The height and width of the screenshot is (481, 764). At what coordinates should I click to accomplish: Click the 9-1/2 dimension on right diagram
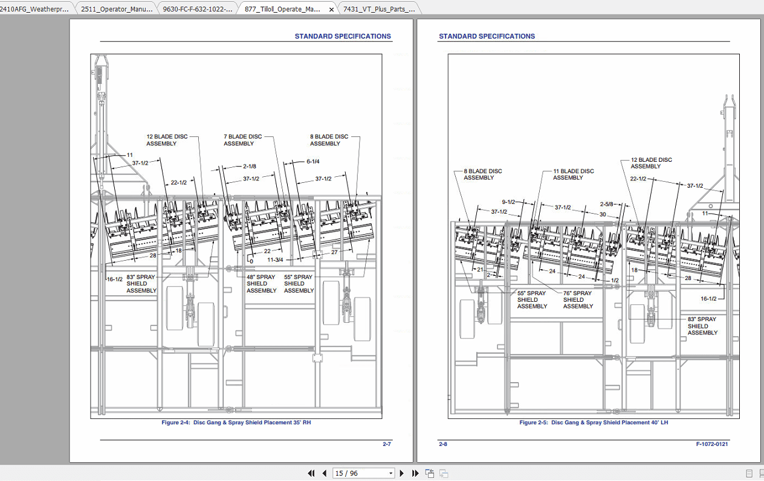point(508,202)
